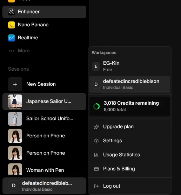The image size is (181, 195).
Task: Open Plans & Billing
Action: (129, 169)
